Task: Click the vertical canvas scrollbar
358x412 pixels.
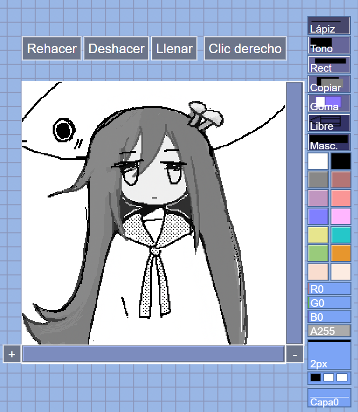Action: [x=294, y=213]
